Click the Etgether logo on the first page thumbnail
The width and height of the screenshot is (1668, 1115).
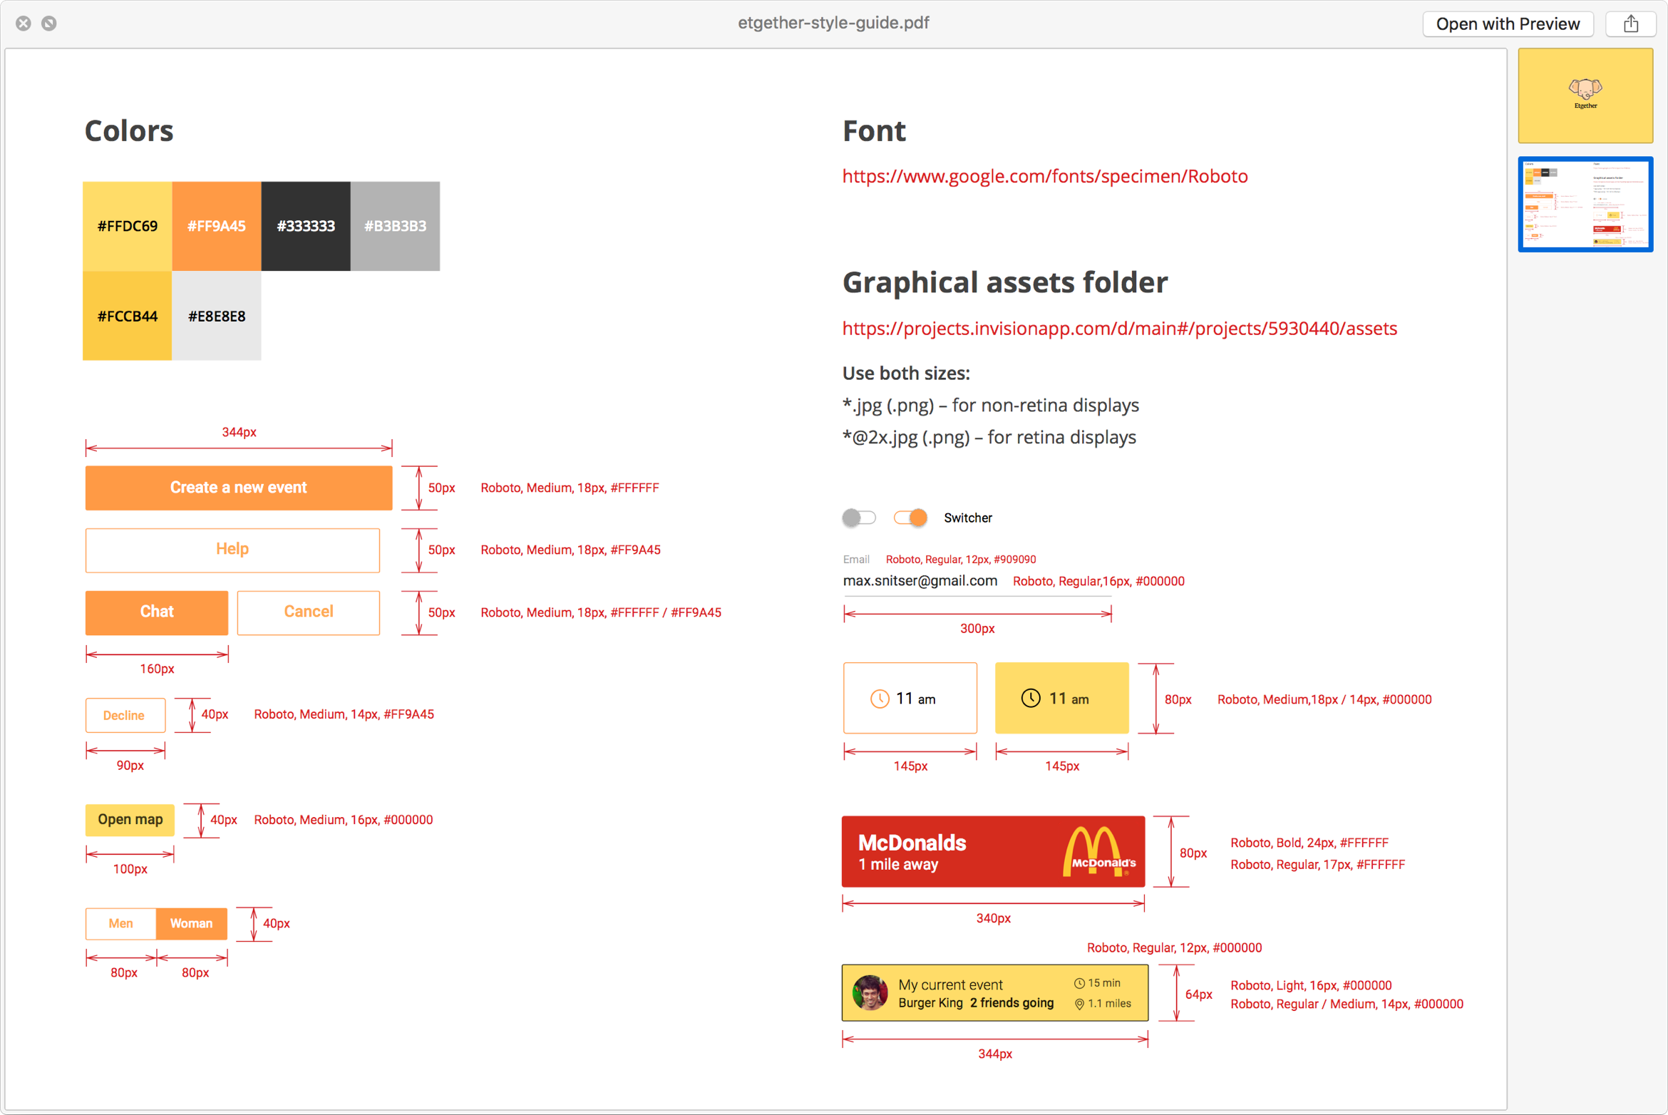pyautogui.click(x=1585, y=90)
